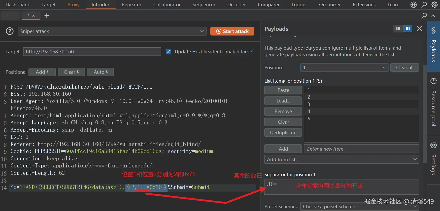The height and width of the screenshot is (211, 440).
Task: Click the Target URL field
Action: point(92,52)
